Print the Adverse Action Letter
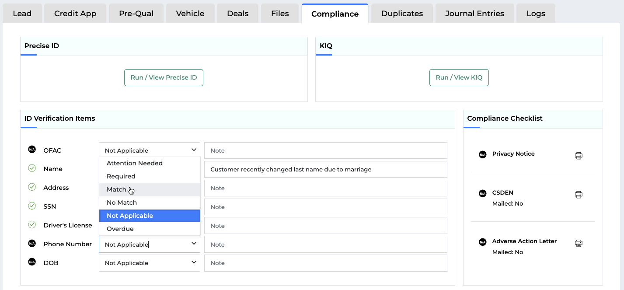Viewport: 624px width, 290px height. click(579, 243)
